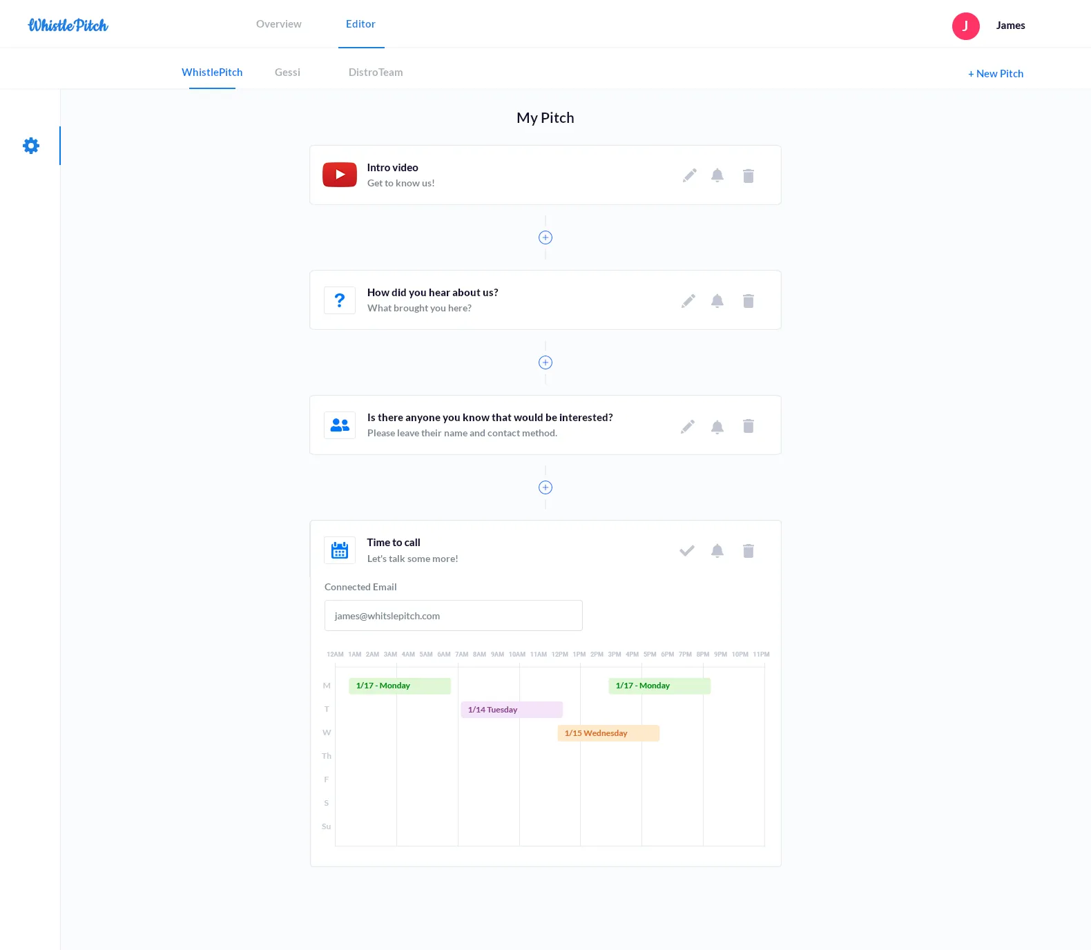Open the Gessi pitch tab
Viewport: 1091px width, 950px height.
(x=287, y=72)
